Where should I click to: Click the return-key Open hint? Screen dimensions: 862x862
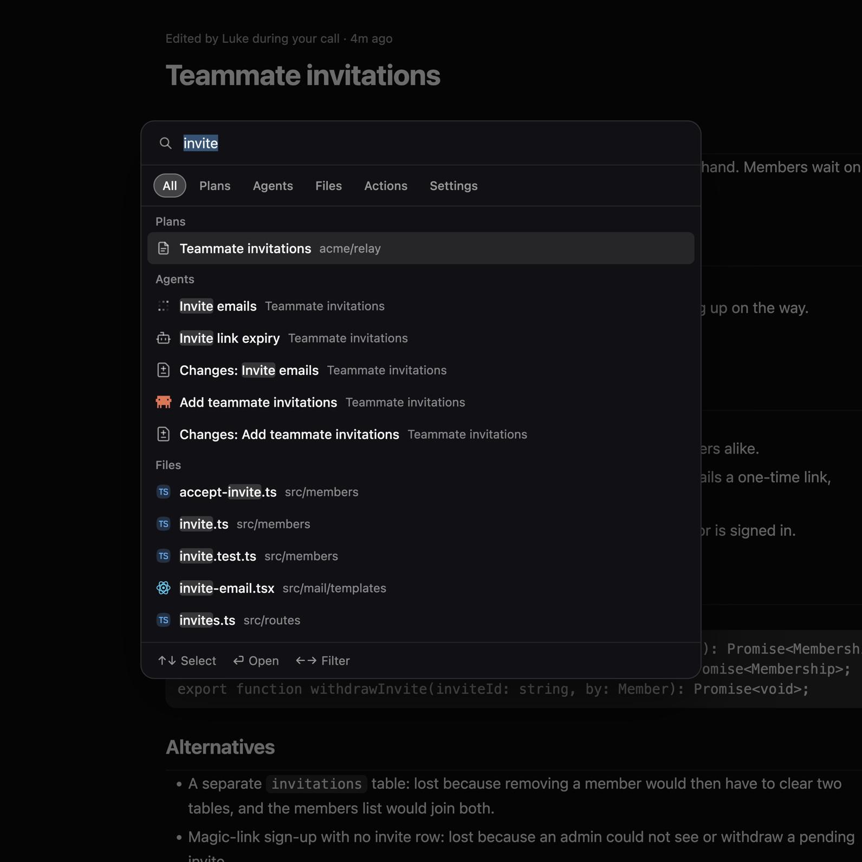(256, 660)
